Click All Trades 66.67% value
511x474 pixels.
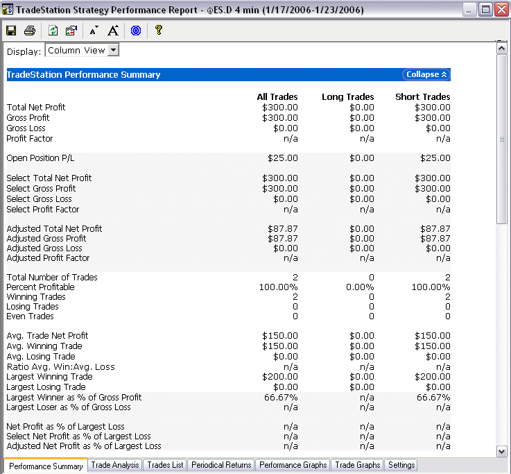[x=281, y=398]
